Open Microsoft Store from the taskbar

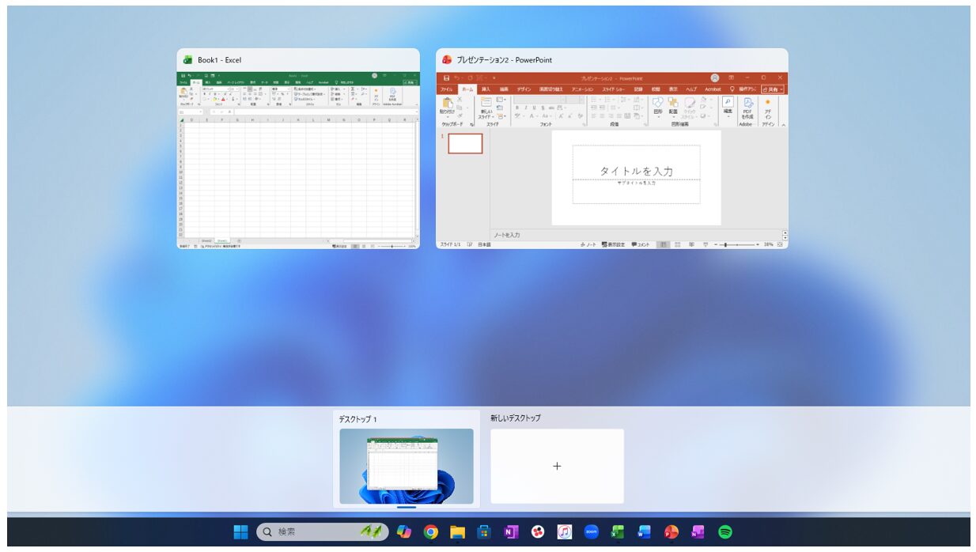pyautogui.click(x=484, y=532)
